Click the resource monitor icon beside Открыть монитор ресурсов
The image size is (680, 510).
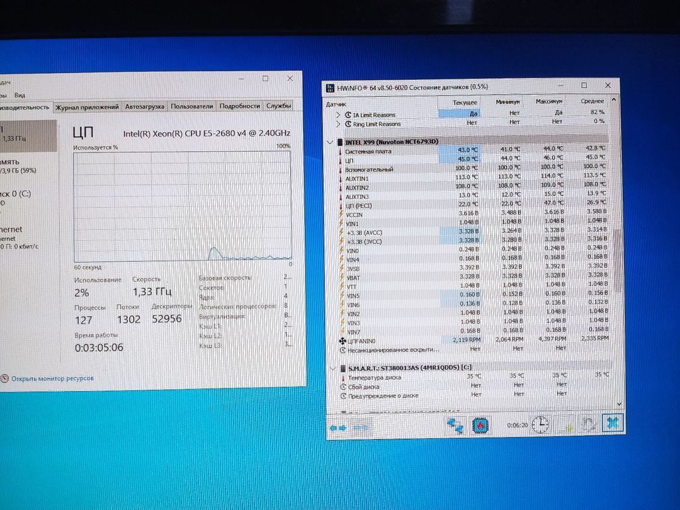click(4, 378)
